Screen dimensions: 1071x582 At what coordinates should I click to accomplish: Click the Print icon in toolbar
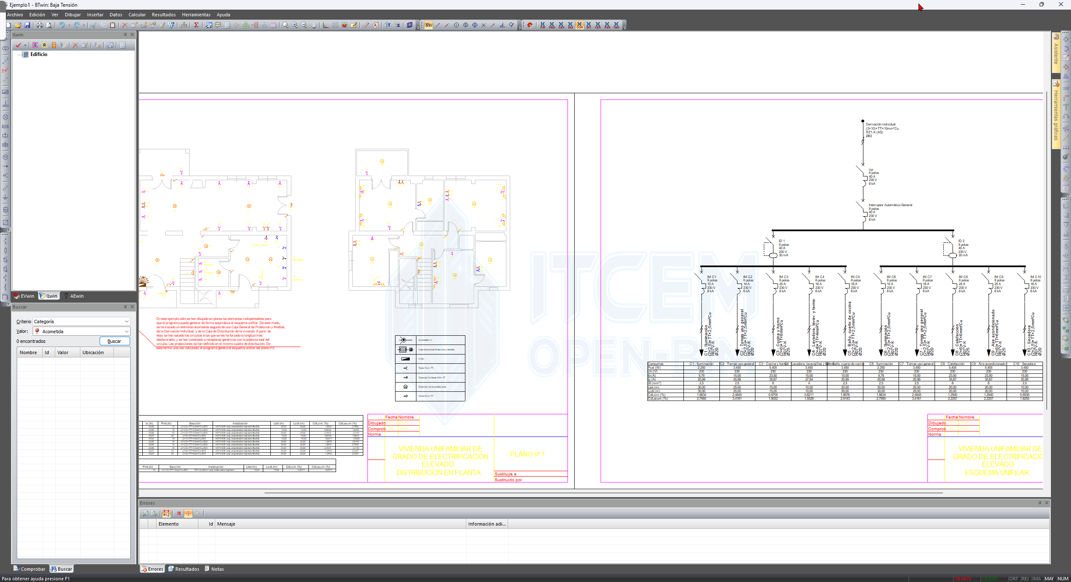[x=39, y=25]
